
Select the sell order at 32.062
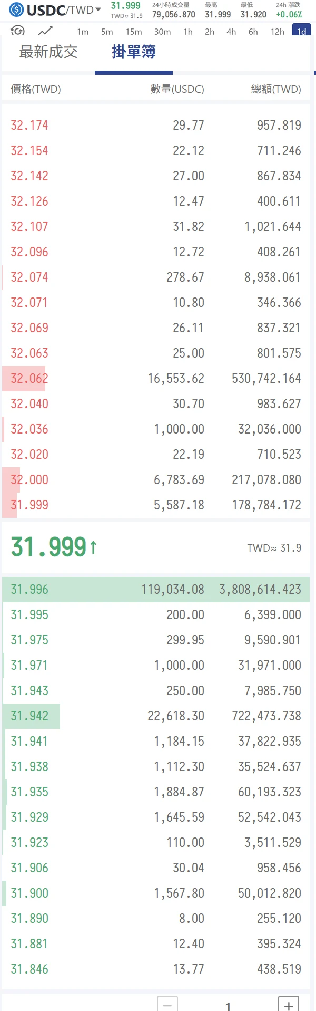pos(156,379)
